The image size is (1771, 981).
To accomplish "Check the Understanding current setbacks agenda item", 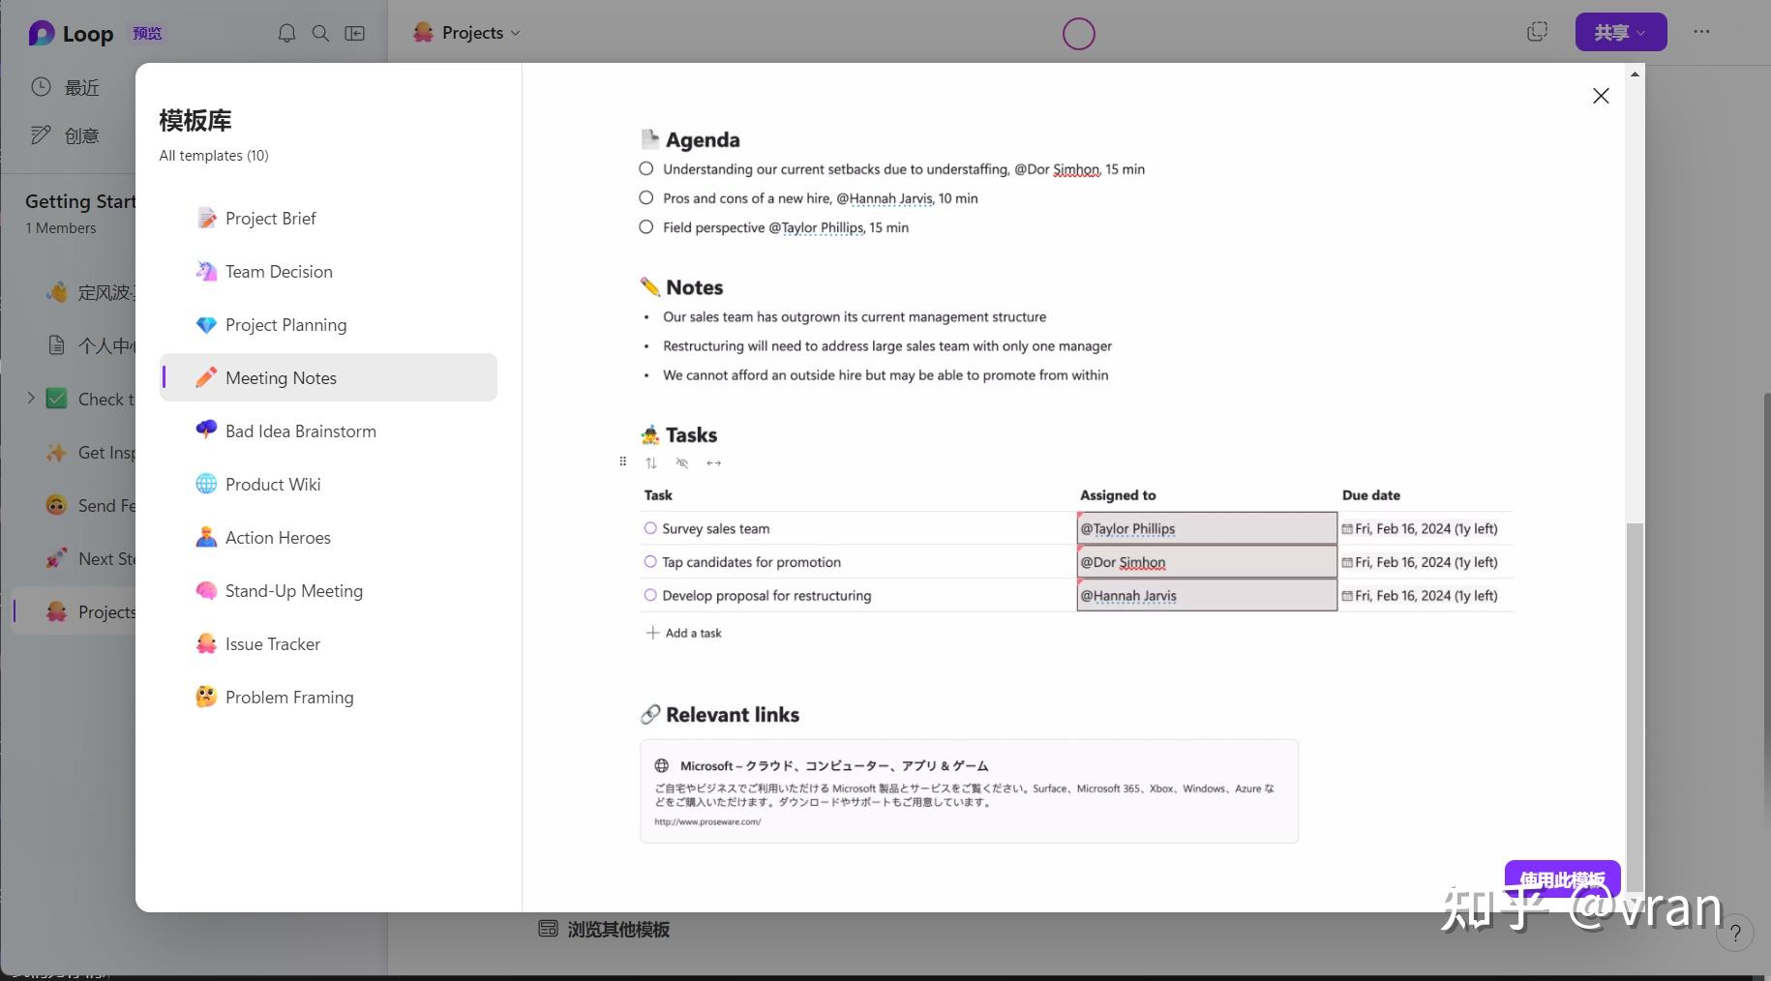I will coord(646,169).
